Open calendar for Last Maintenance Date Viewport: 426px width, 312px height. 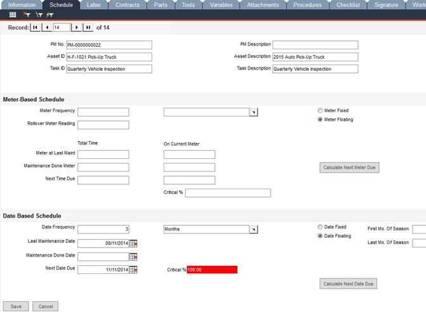(133, 243)
